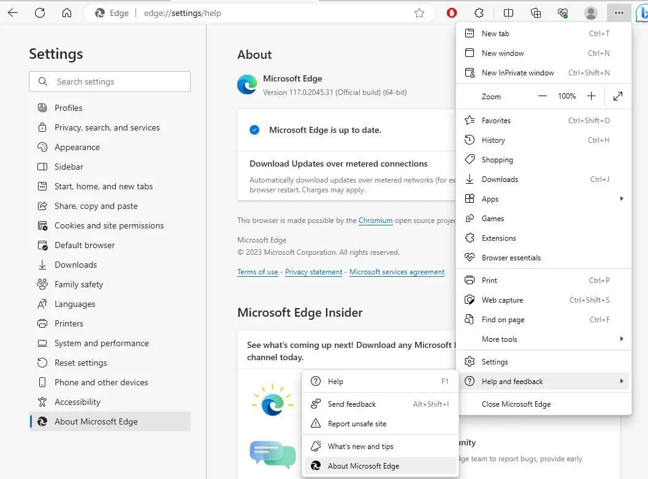
Task: Open Browser essentials from the toolbar
Action: click(x=562, y=12)
